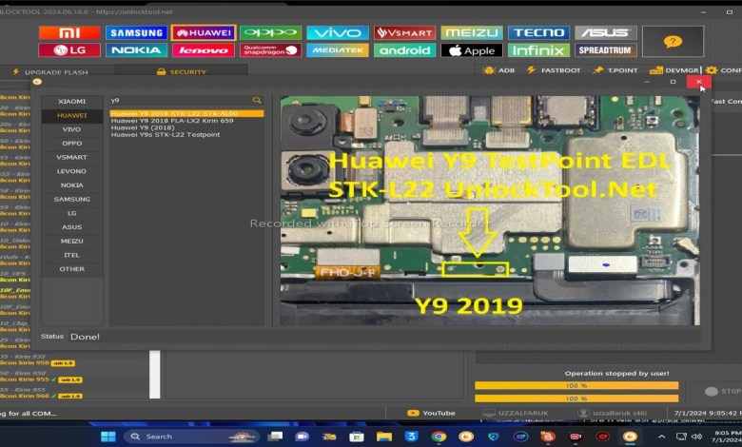Select the LG brand logo
This screenshot has width=742, height=447.
click(x=69, y=50)
